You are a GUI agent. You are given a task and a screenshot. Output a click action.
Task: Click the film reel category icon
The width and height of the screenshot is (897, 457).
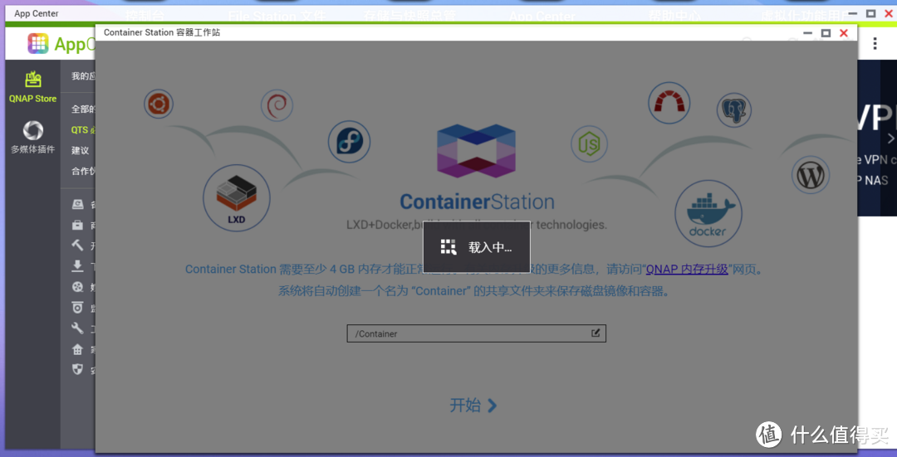point(77,287)
